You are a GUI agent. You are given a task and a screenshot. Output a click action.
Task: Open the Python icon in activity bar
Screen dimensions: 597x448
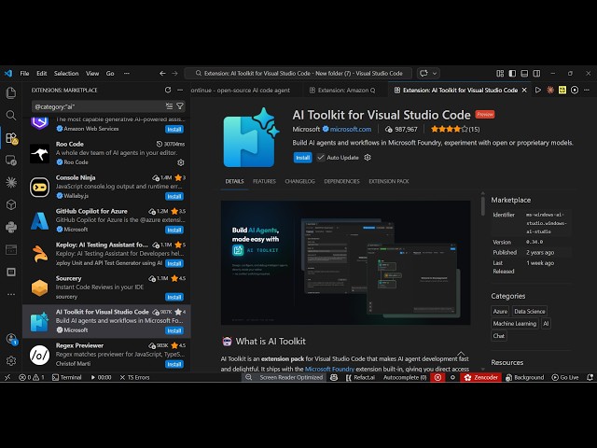click(x=11, y=227)
